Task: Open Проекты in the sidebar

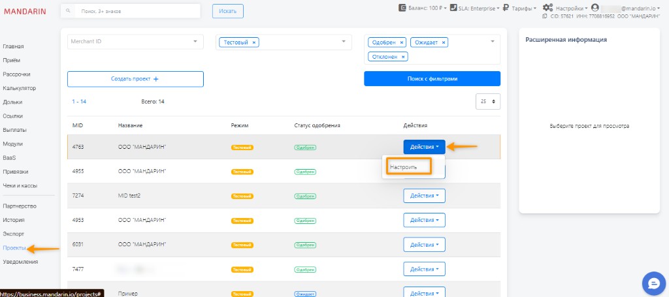Action: click(14, 248)
